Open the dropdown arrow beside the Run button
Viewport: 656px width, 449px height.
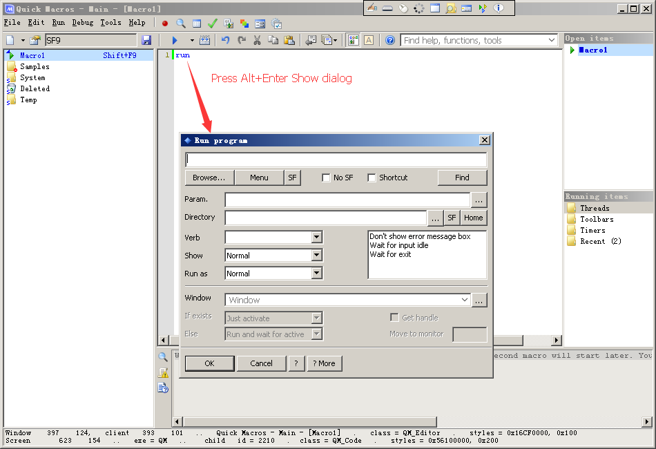point(192,40)
